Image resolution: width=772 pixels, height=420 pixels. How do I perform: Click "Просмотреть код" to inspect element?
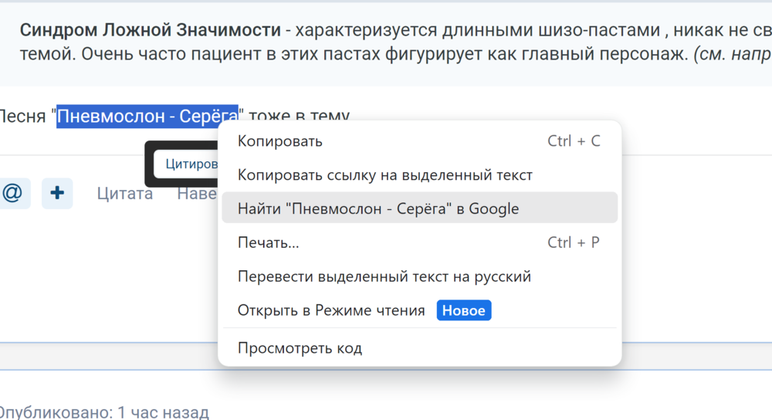300,348
